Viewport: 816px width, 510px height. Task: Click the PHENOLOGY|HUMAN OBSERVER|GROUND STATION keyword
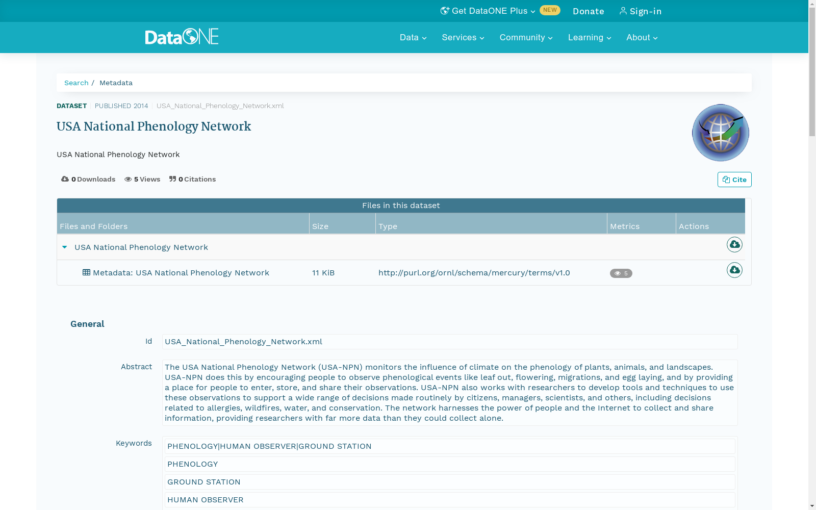click(450, 446)
